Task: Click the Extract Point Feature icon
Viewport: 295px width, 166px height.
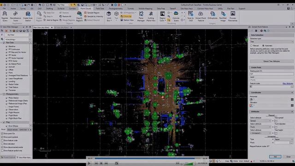Action: (x=201, y=17)
